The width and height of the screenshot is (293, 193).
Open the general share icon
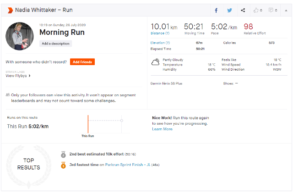click(x=243, y=10)
